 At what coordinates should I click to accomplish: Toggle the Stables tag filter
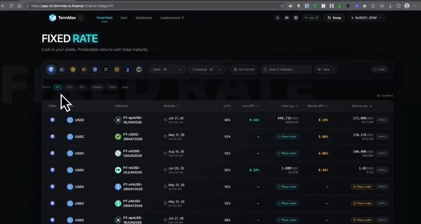[97, 87]
